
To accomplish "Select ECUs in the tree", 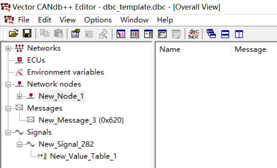I will (x=36, y=60).
